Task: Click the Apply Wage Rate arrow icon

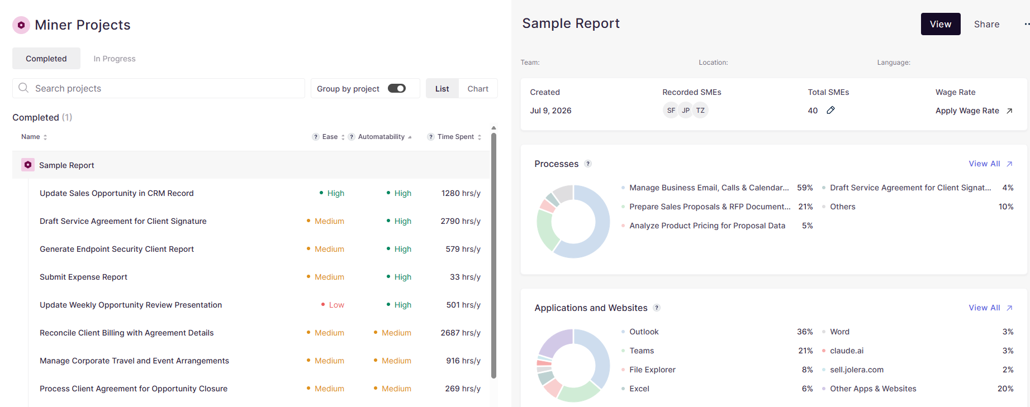Action: 1009,111
